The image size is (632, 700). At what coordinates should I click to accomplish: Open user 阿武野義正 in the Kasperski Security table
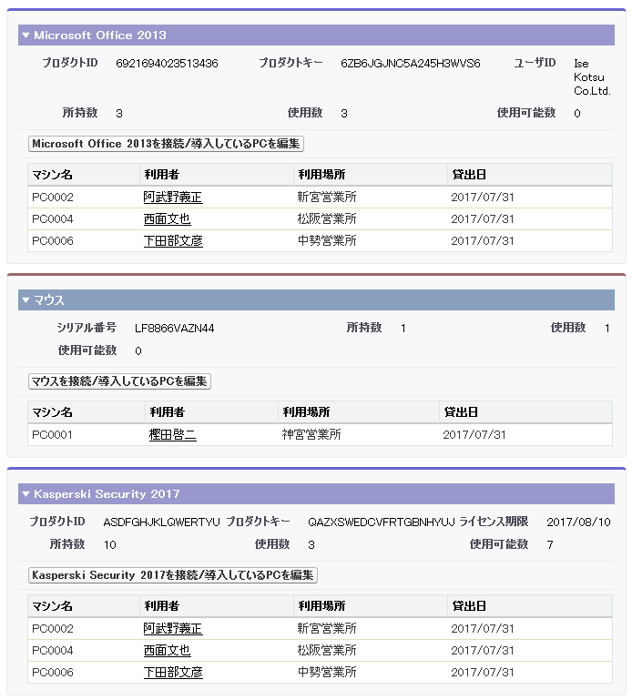173,629
